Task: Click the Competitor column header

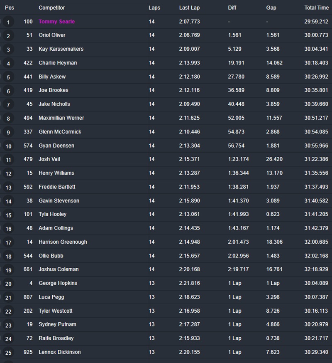Action: point(52,8)
